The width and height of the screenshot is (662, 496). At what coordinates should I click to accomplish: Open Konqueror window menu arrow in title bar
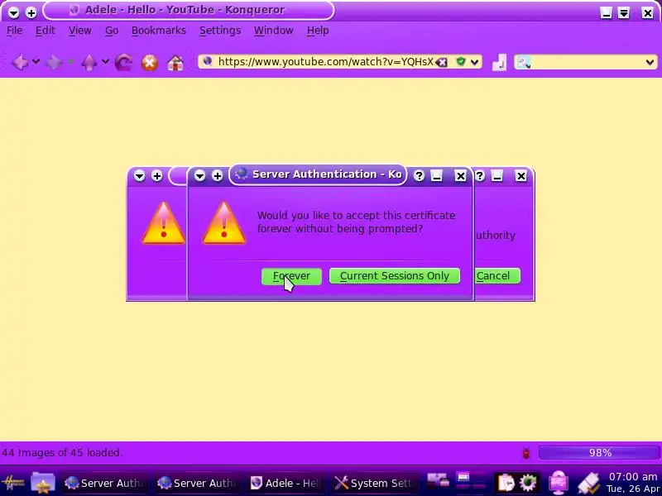click(13, 13)
